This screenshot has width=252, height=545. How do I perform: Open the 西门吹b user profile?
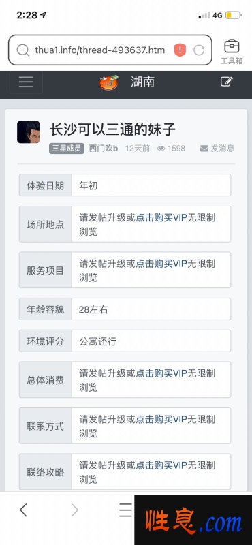(104, 149)
